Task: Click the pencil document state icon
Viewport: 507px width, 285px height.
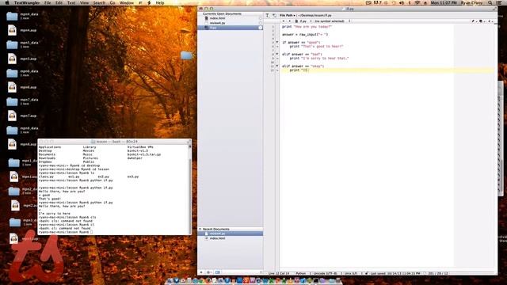Action: point(274,15)
